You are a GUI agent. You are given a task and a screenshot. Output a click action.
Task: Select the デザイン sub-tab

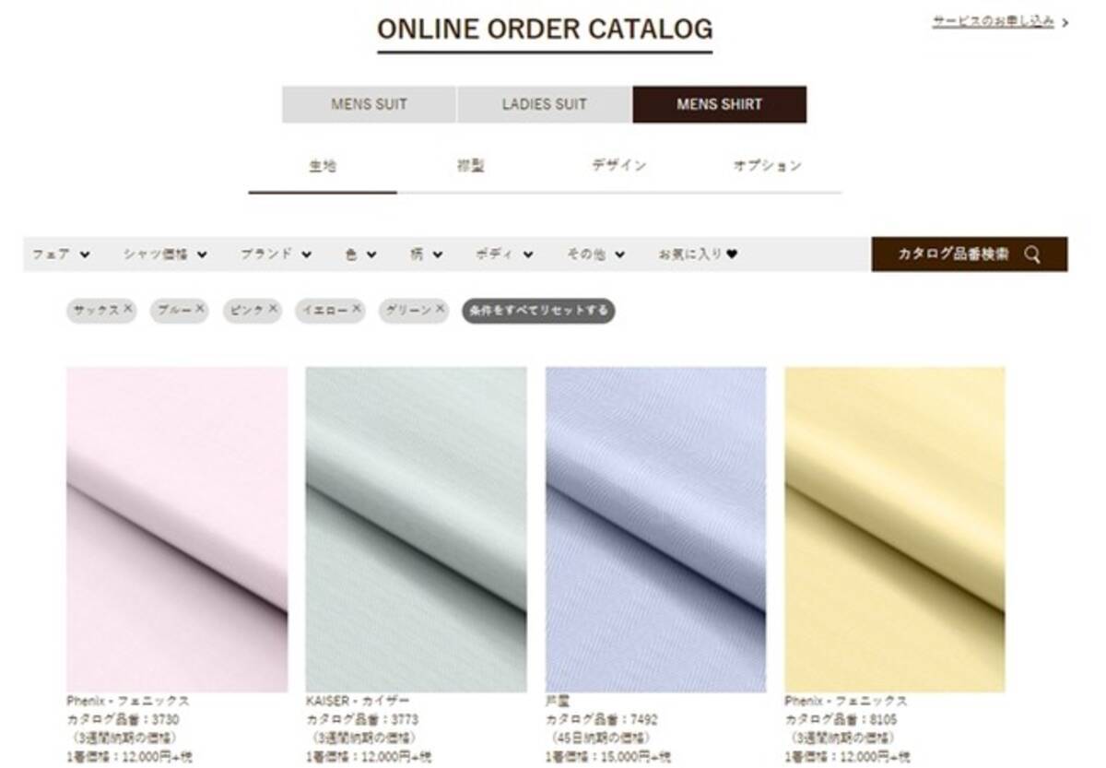pos(618,166)
